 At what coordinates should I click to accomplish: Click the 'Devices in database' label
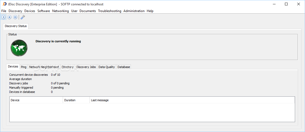(22, 92)
